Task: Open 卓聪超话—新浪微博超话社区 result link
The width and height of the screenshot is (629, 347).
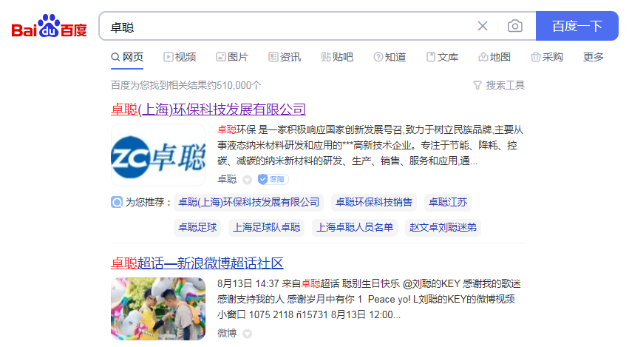Action: [x=197, y=263]
